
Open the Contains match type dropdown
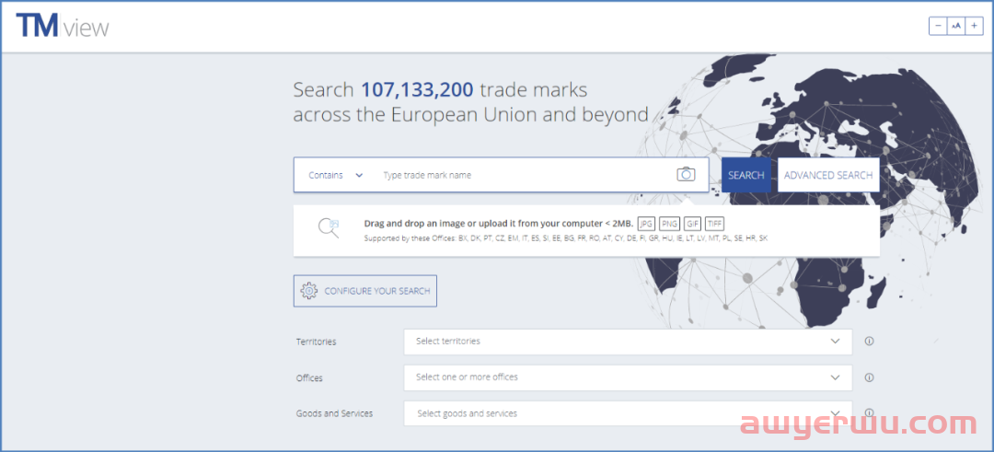(x=336, y=175)
